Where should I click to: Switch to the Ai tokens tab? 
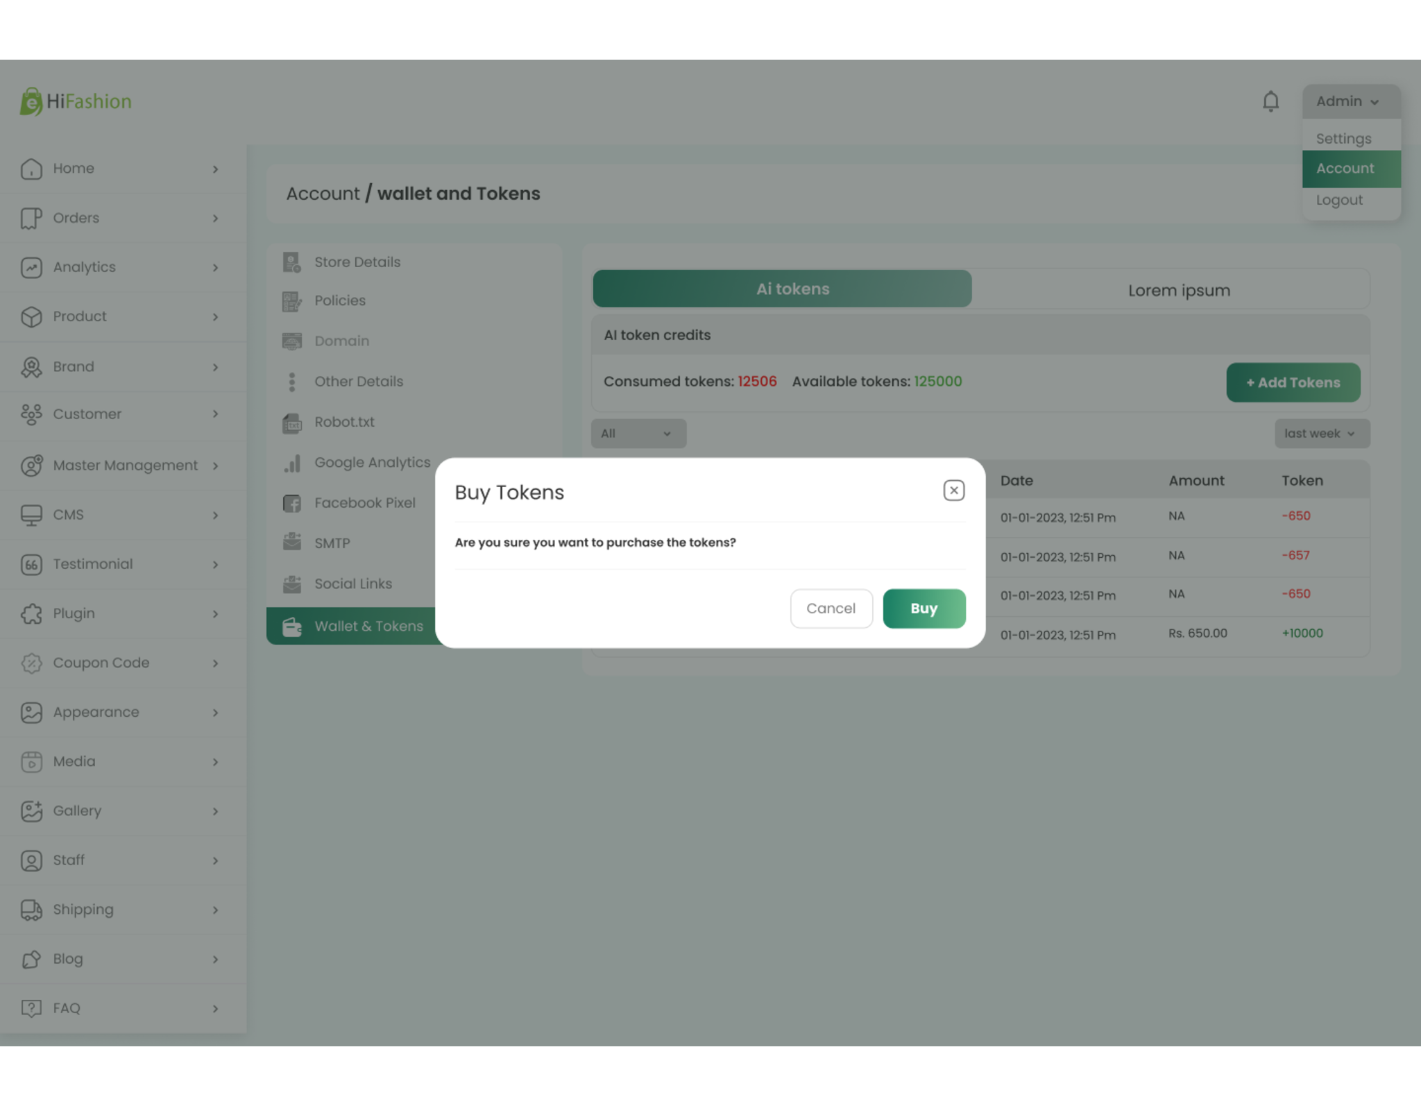click(782, 289)
